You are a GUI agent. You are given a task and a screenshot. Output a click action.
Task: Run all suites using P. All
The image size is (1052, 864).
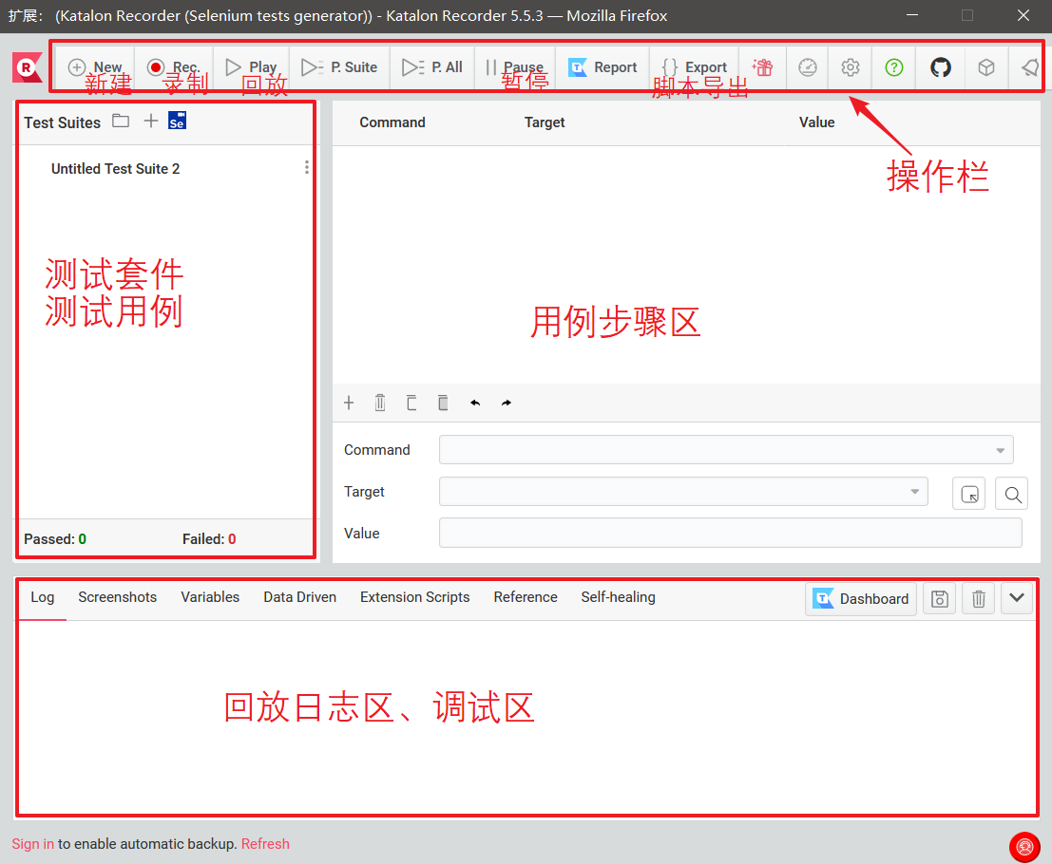[432, 67]
